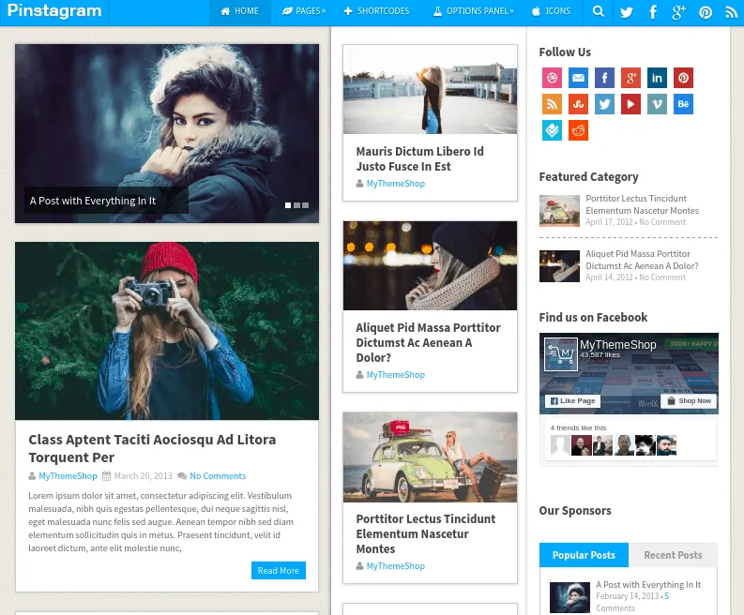Open popular post 'A Post with Everything In It'
Viewport: 744px width, 615px height.
648,585
